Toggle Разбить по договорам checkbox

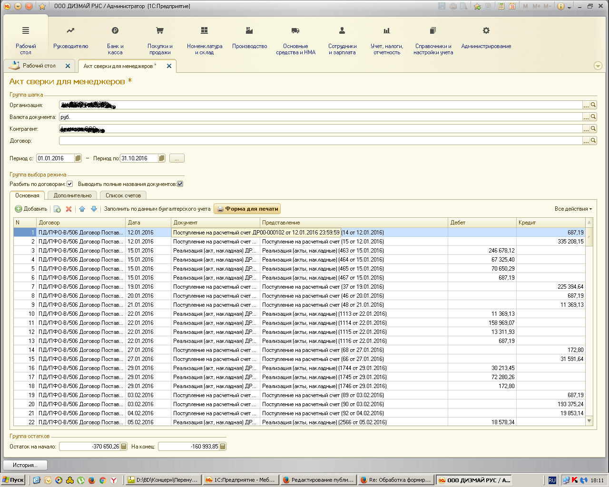pos(70,184)
